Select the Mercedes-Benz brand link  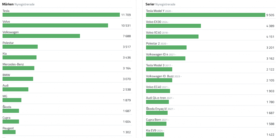coord(13,64)
